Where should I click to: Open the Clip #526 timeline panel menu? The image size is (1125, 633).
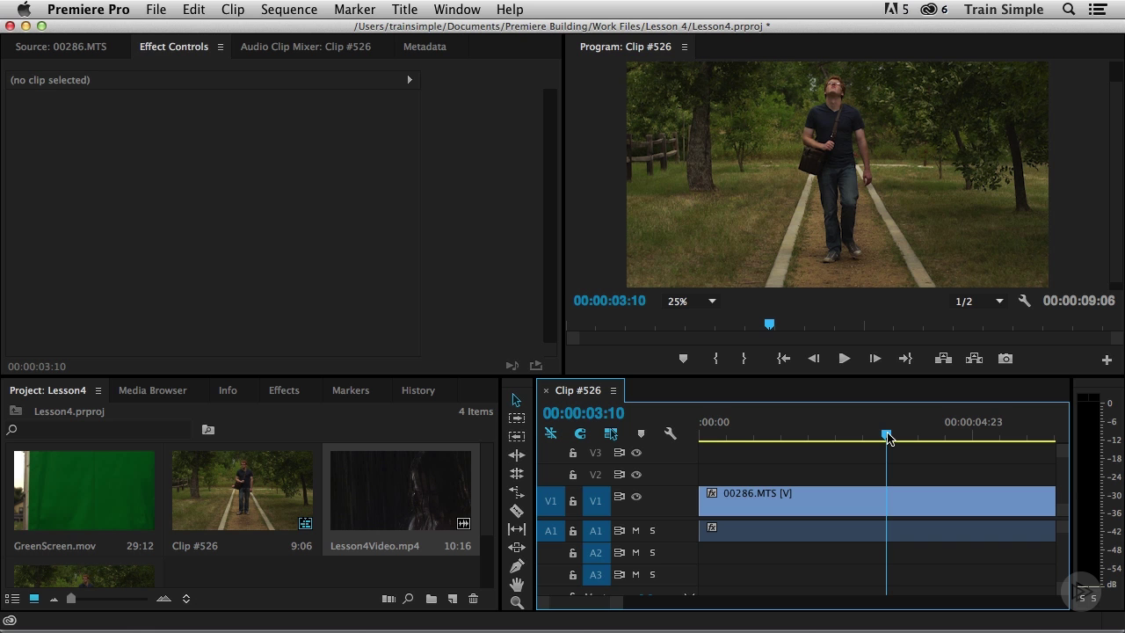[613, 390]
